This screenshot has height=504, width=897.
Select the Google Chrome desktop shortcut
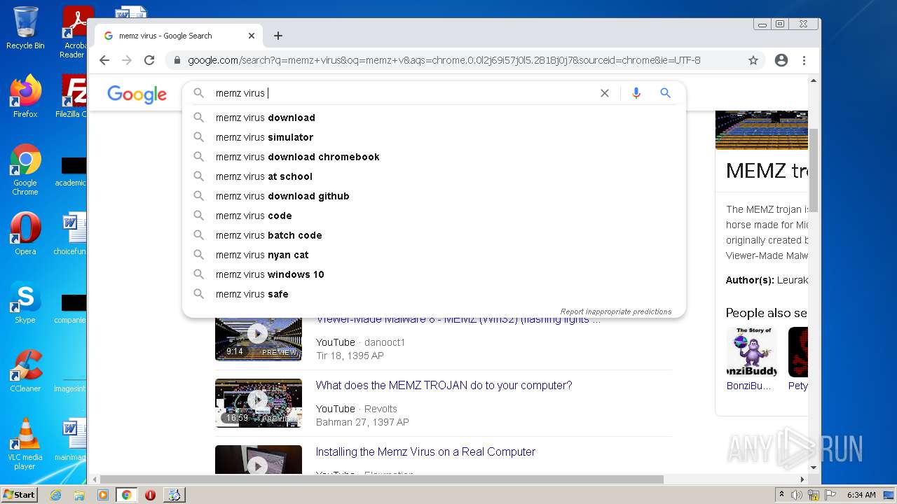(25, 170)
